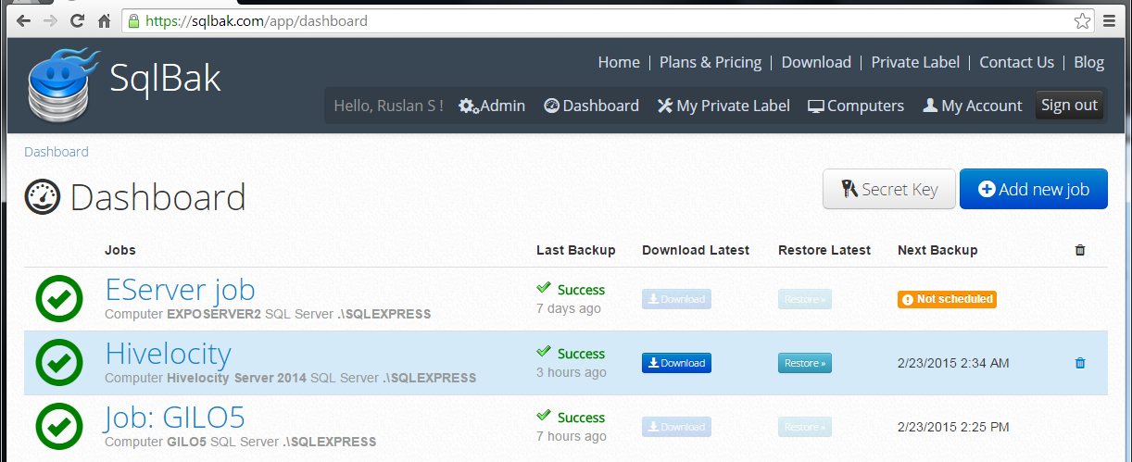1132x462 pixels.
Task: Open My Private Label settings
Action: pos(723,106)
